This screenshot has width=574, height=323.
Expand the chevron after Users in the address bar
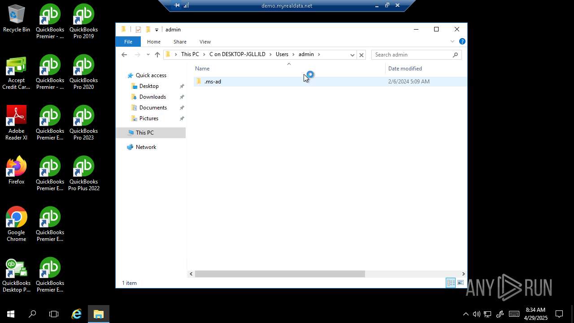(x=293, y=54)
